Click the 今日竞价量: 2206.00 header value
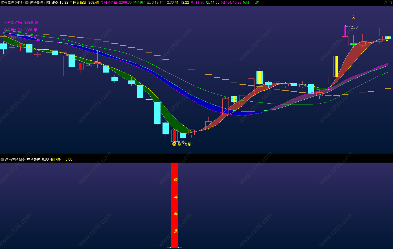 coord(116,3)
